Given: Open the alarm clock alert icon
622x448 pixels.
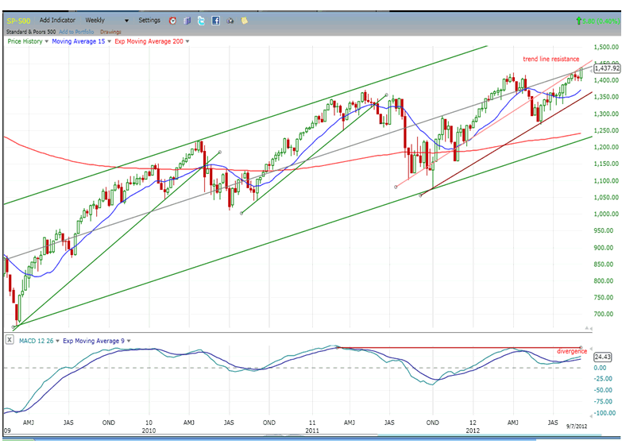Looking at the screenshot, I should click(172, 21).
